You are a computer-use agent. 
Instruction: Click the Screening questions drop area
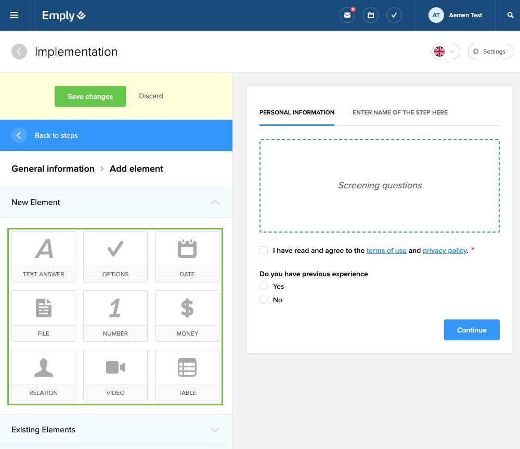click(380, 186)
